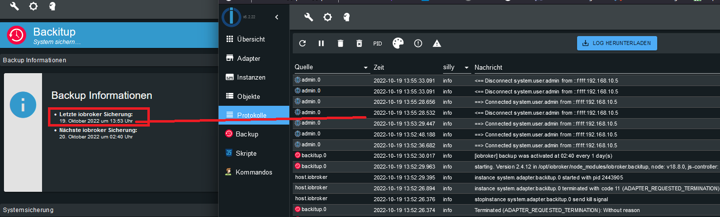Click head expert-mode icon in left window
The image size is (720, 217).
(x=52, y=6)
